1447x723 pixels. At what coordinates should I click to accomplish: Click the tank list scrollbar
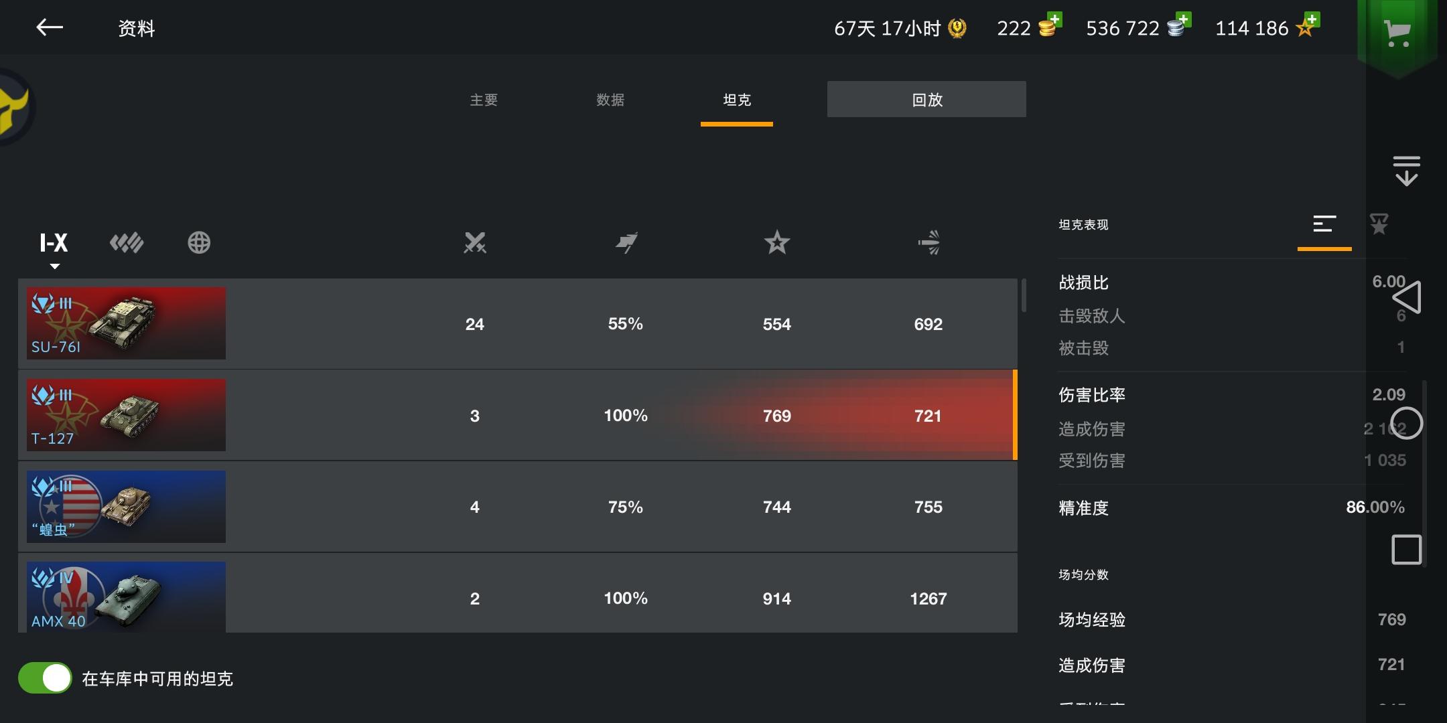pos(1024,295)
